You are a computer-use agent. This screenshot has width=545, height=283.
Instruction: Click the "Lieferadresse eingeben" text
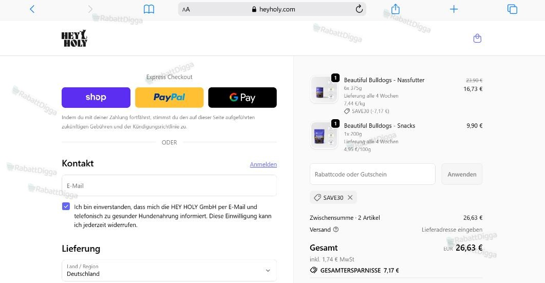tap(452, 230)
